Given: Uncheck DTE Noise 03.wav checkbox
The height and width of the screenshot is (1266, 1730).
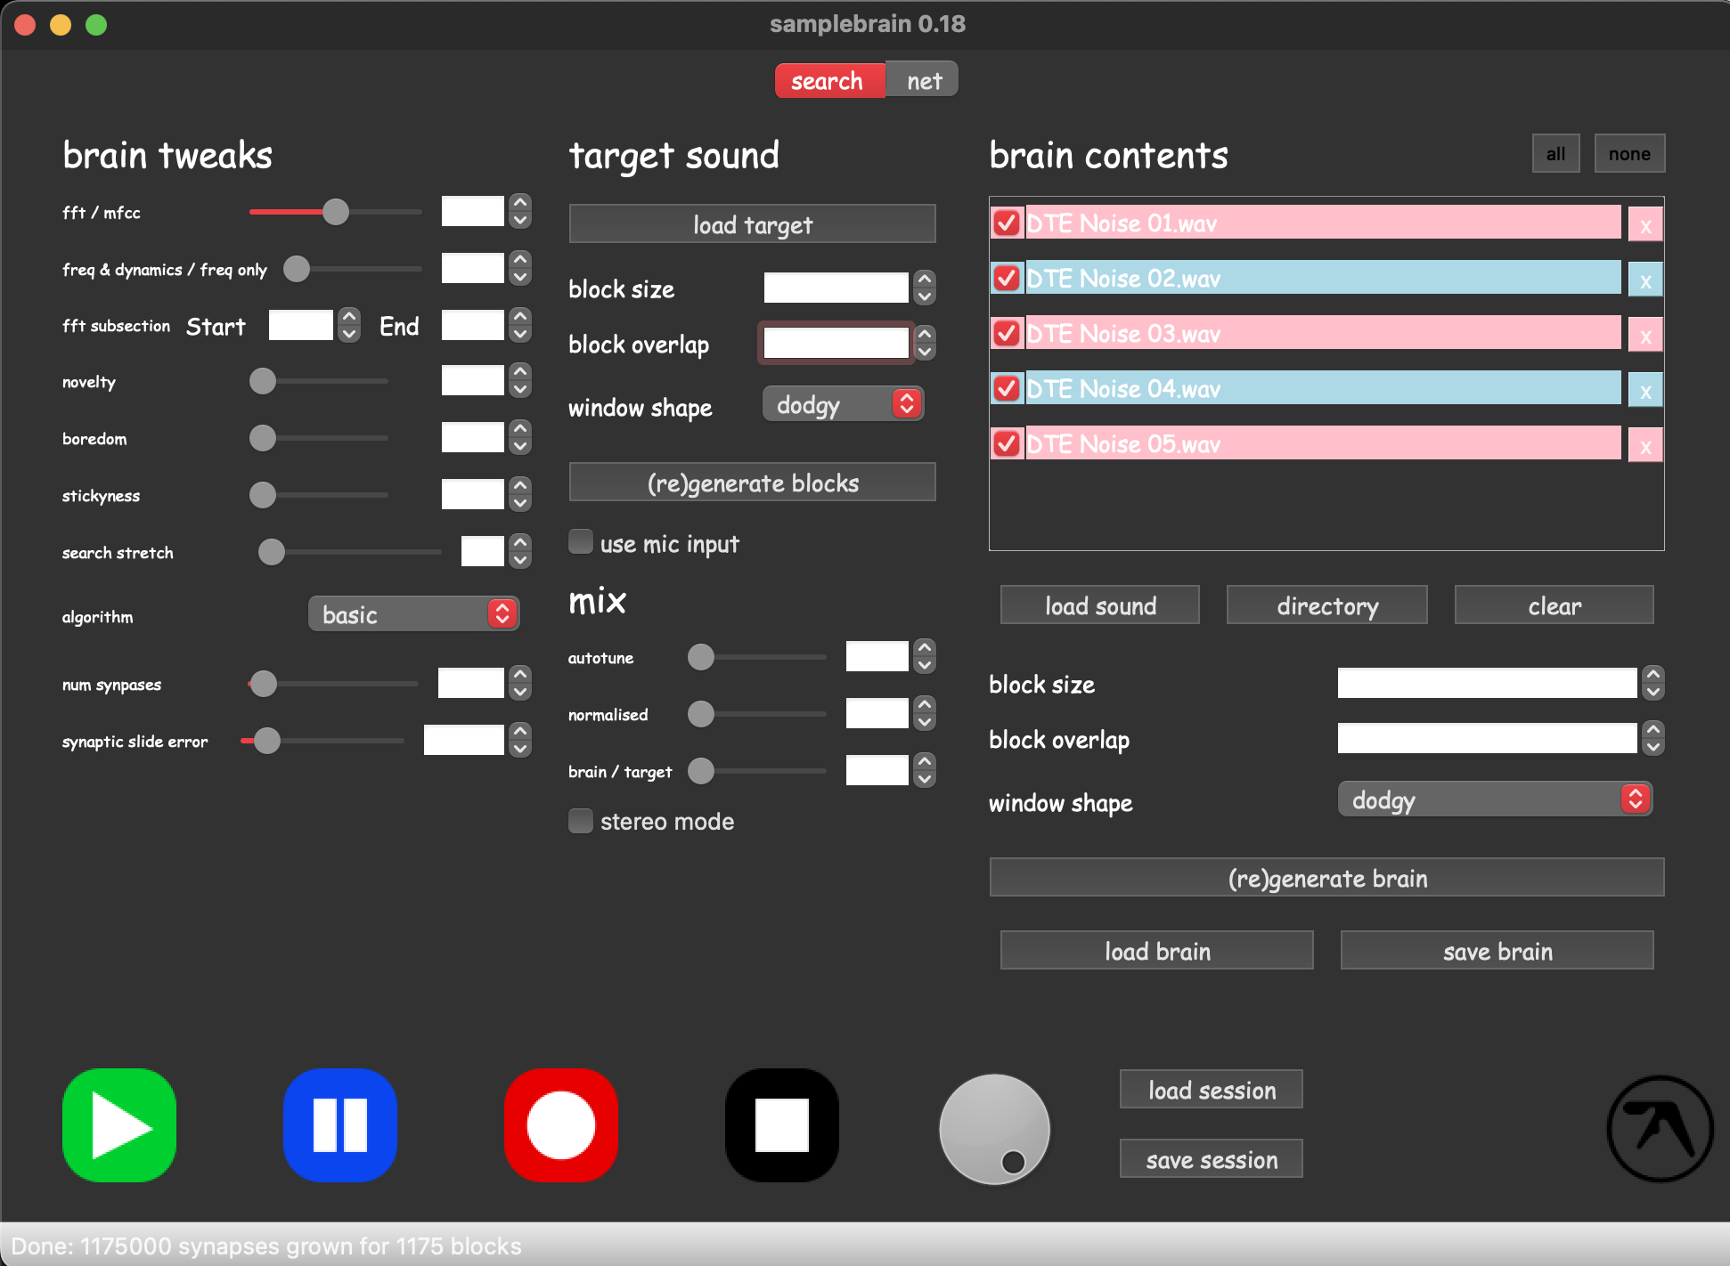Looking at the screenshot, I should [x=1007, y=334].
